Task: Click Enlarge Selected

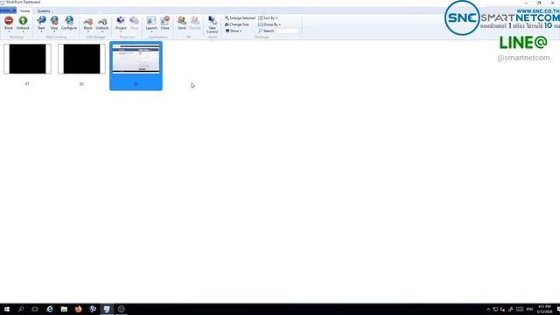Action: pyautogui.click(x=240, y=17)
